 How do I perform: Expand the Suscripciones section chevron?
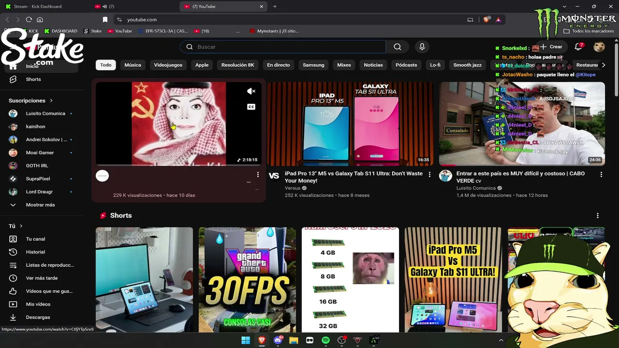tap(51, 101)
